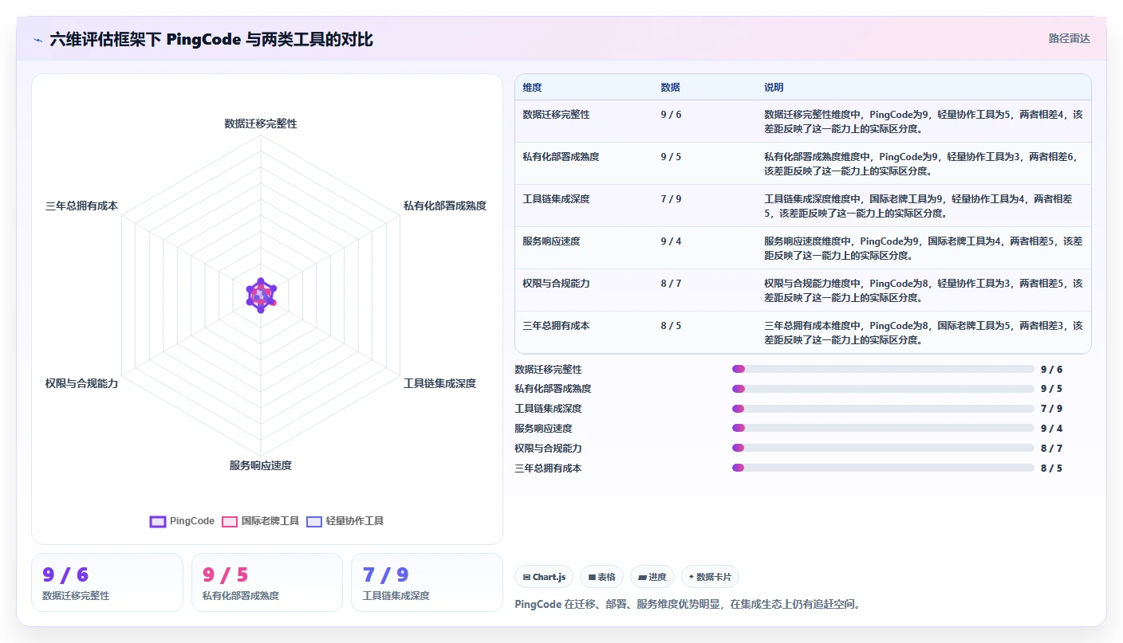Click the 三年总拥有成本 progress bar

point(883,469)
